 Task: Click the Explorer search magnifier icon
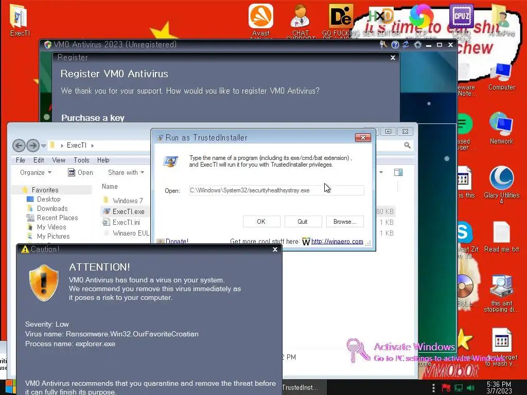point(407,145)
